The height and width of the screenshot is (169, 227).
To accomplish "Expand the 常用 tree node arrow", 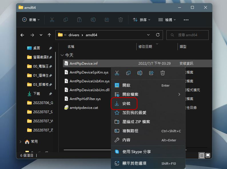I will [20, 142].
